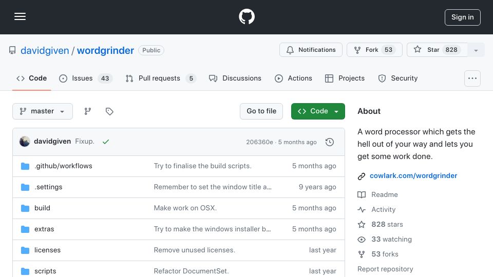Open the Fixup. commit message
Image resolution: width=493 pixels, height=277 pixels.
(x=85, y=142)
